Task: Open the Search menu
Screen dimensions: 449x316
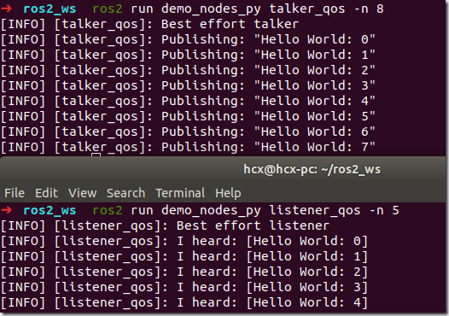Action: coord(126,193)
